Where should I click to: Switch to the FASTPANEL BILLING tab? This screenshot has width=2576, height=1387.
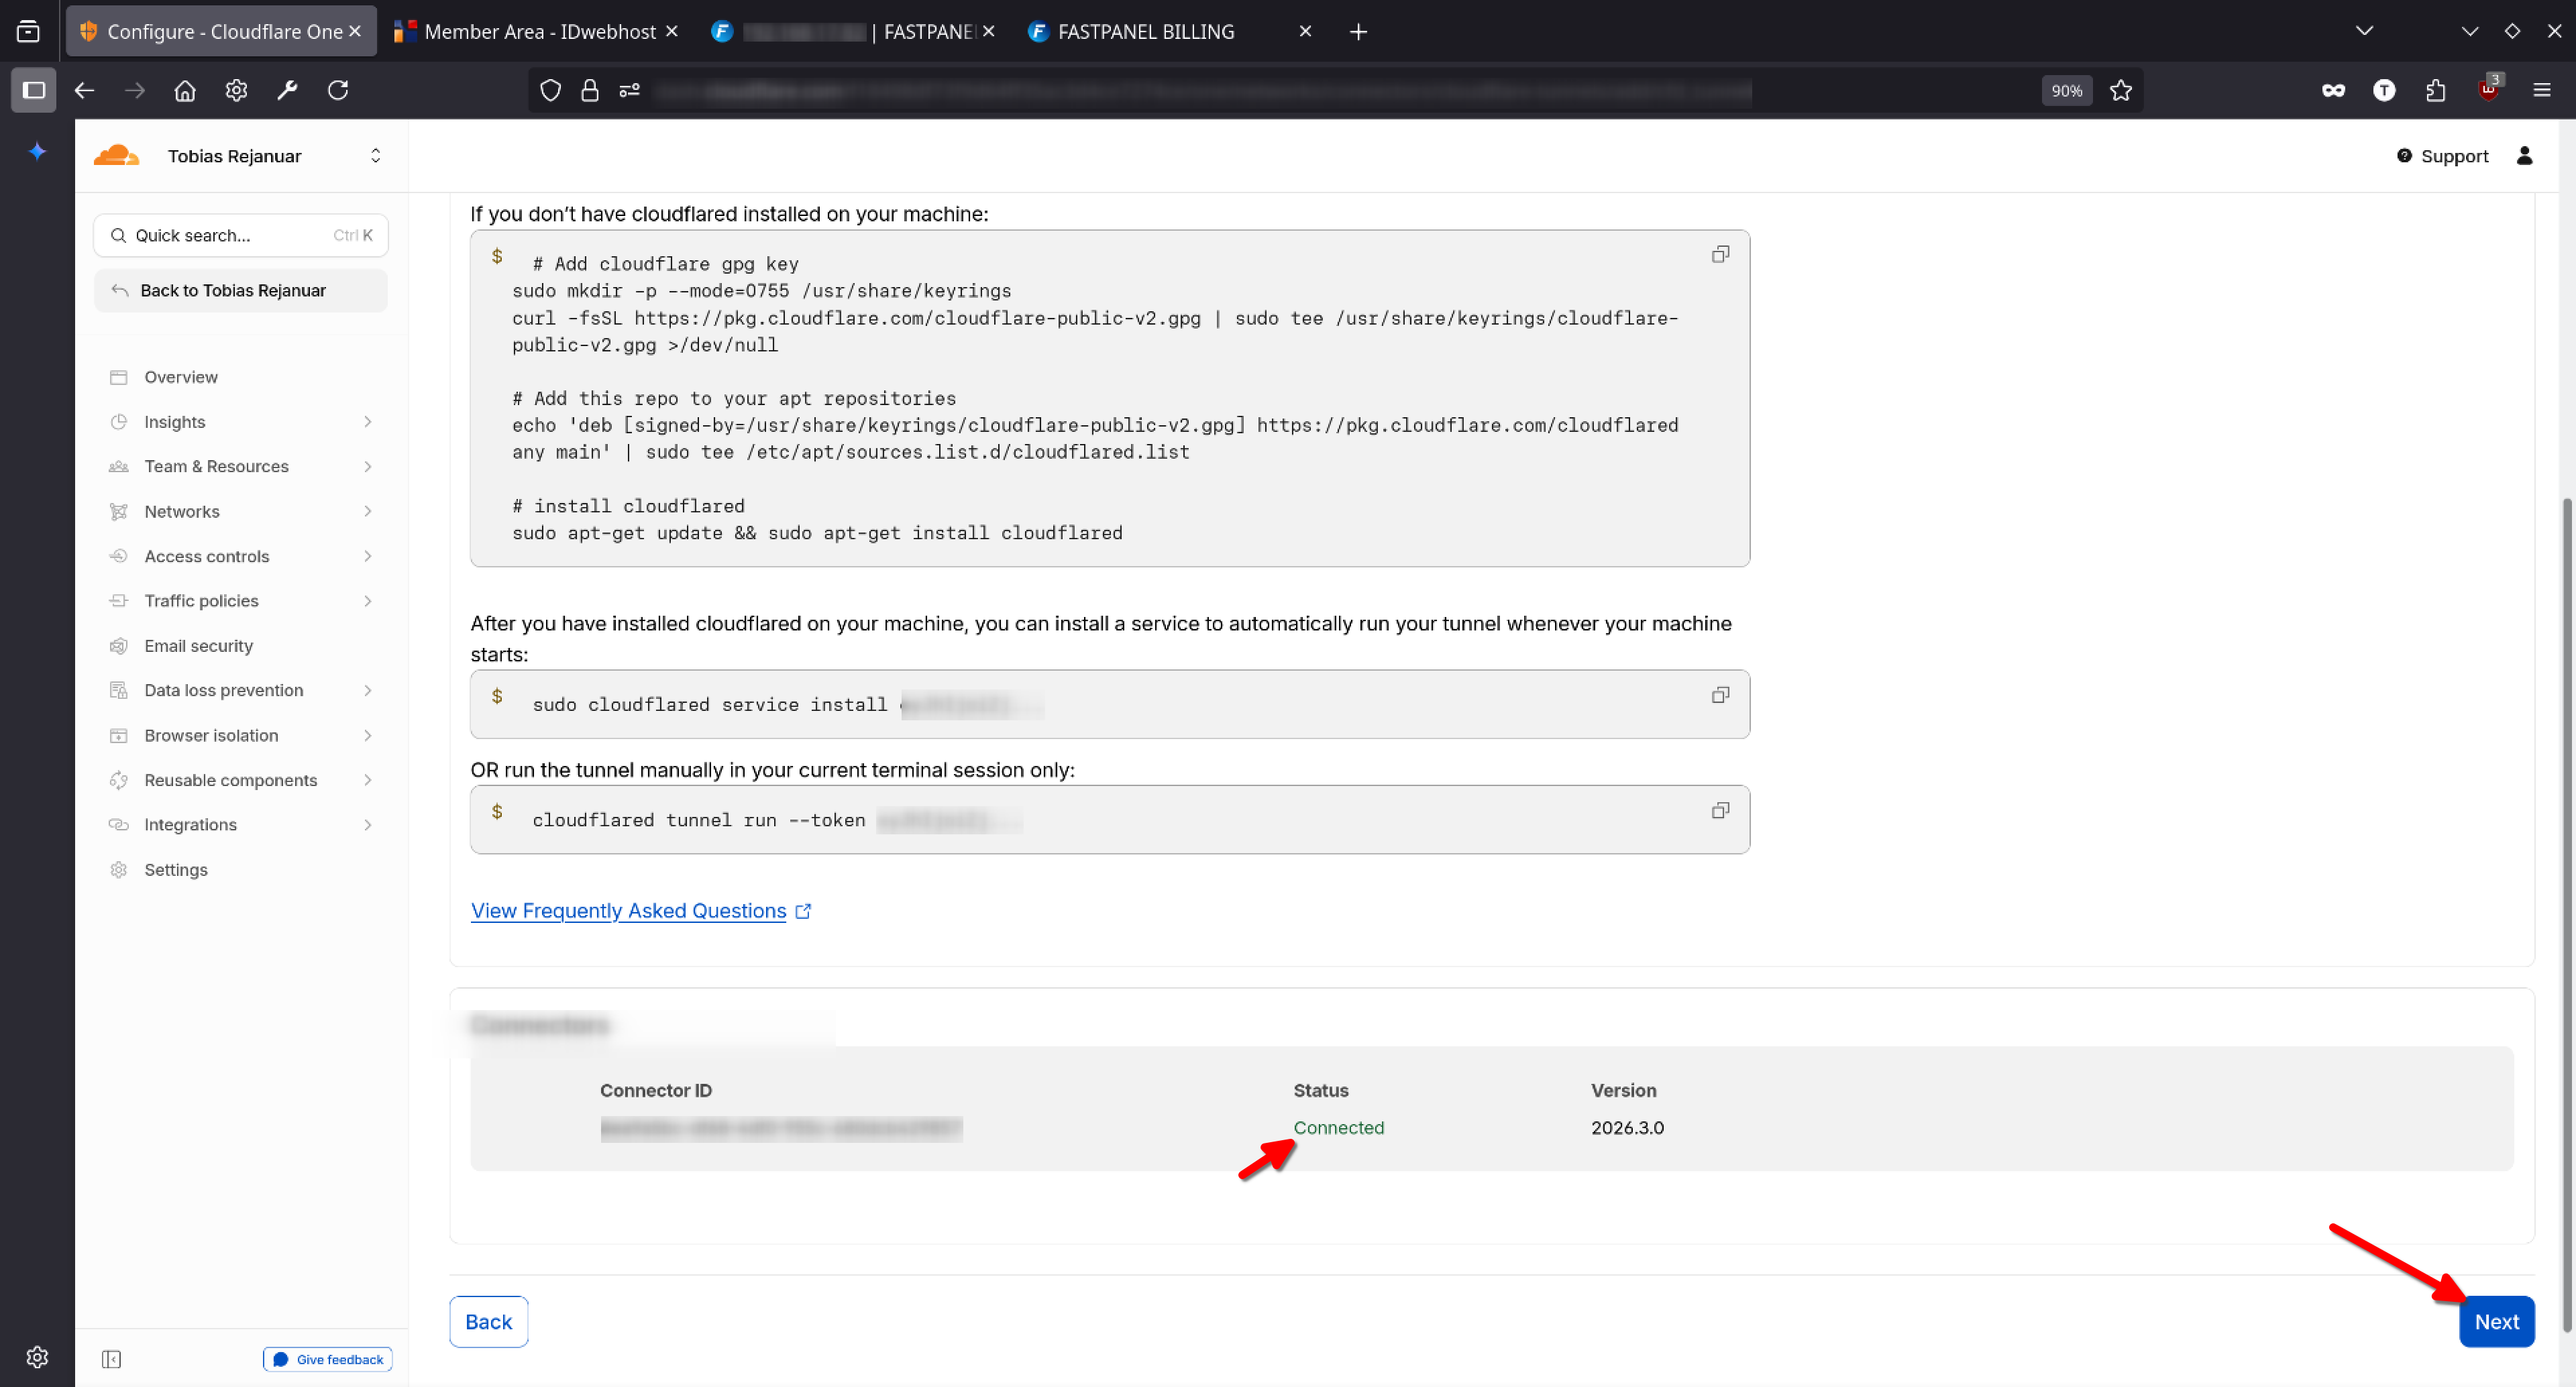pos(1145,32)
